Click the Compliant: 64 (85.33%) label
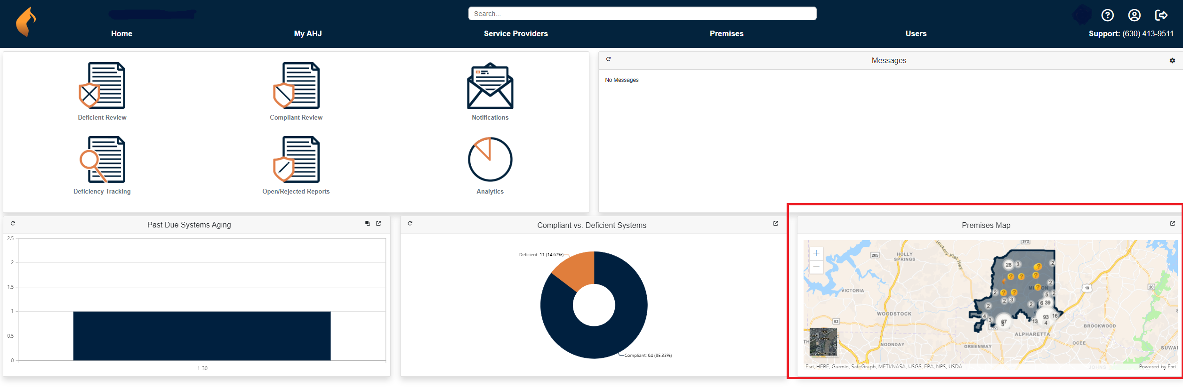This screenshot has height=389, width=1183. (x=648, y=356)
